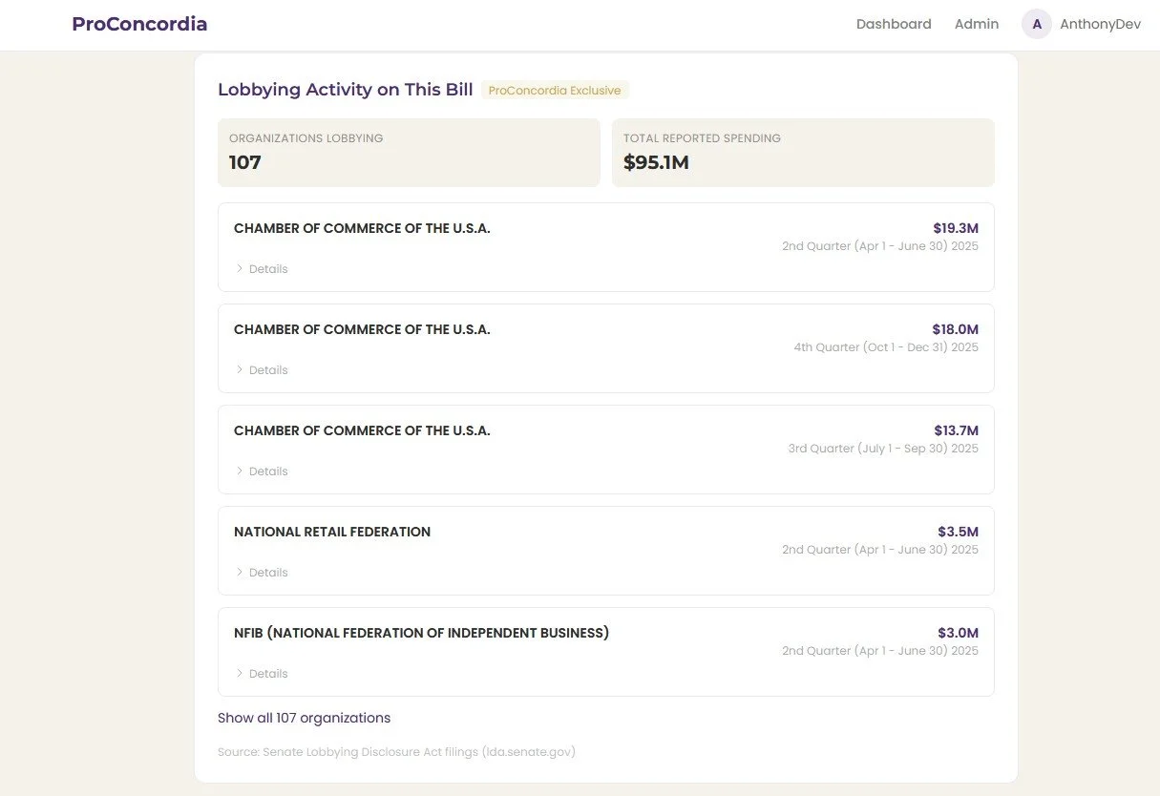Select the NFIB organization name

click(421, 632)
